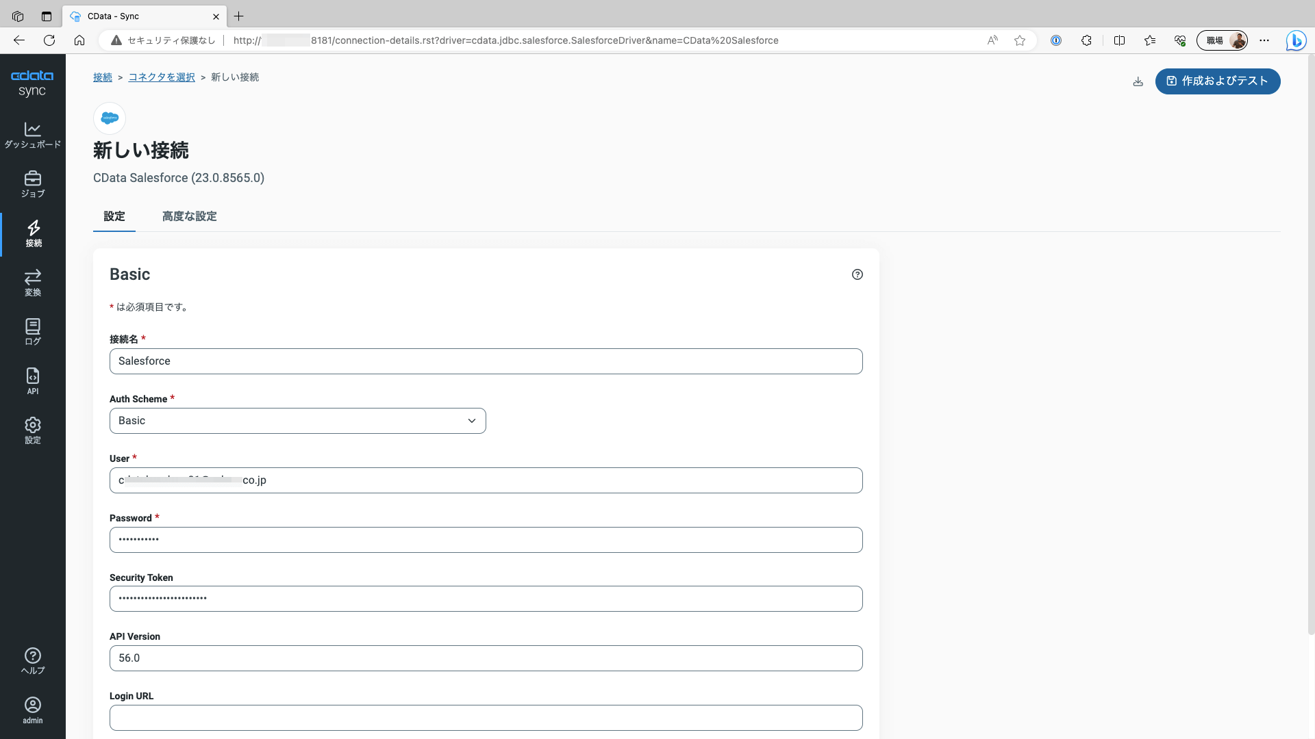
Task: Click the browser refresh button
Action: pyautogui.click(x=49, y=40)
